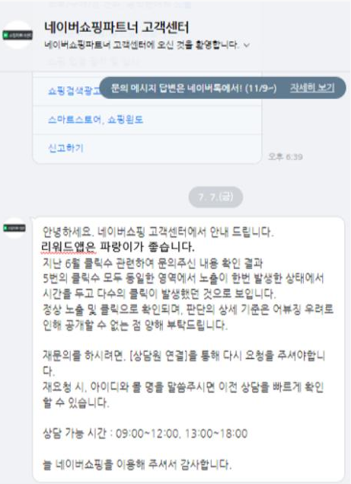The height and width of the screenshot is (484, 351).
Task: Click the bold line 파랑이가 좋습니다
Action: [147, 247]
